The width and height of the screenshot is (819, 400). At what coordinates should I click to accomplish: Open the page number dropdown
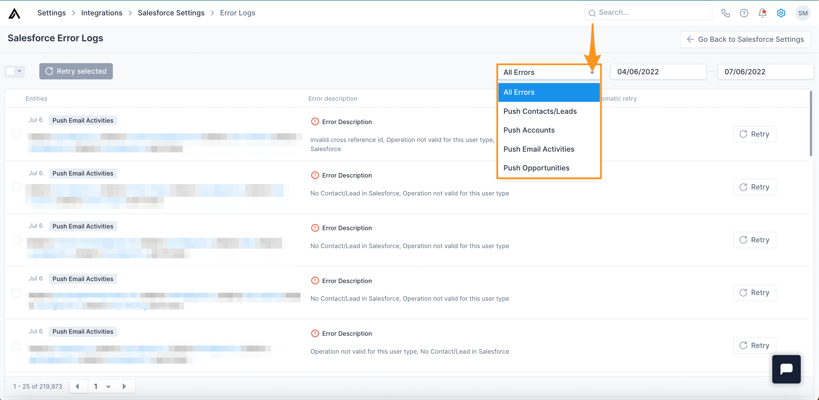[108, 386]
